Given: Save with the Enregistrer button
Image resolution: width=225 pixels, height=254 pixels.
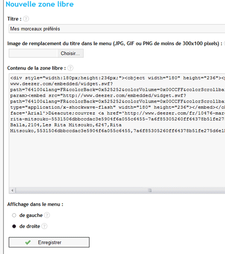Looking at the screenshot, I should [x=49, y=242].
